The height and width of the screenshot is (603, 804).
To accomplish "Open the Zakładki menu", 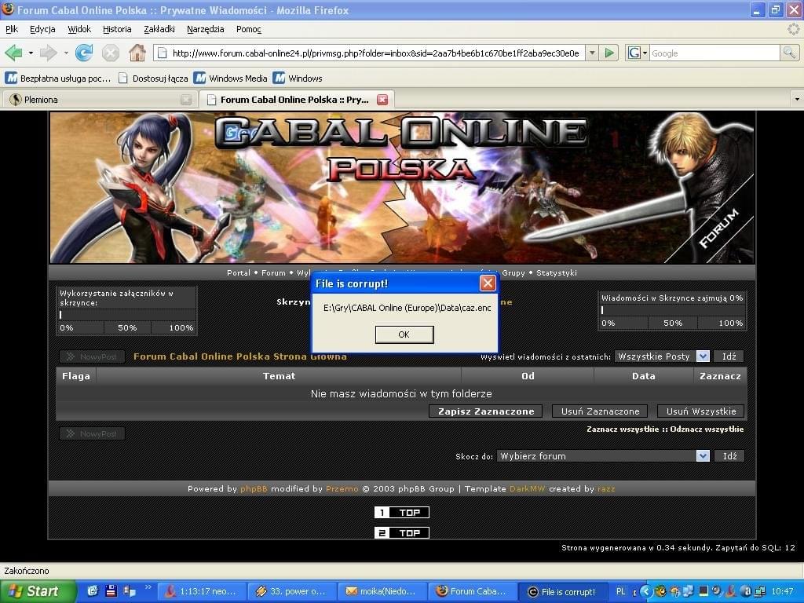I will [x=159, y=29].
